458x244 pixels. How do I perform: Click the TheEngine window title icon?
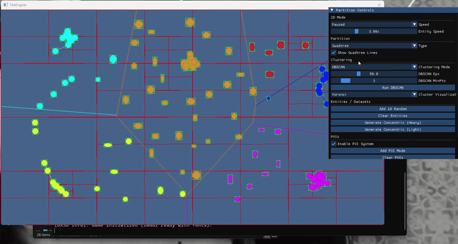(6, 5)
